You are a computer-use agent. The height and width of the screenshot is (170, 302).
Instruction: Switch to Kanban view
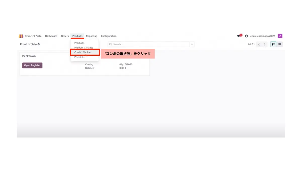coord(273,44)
